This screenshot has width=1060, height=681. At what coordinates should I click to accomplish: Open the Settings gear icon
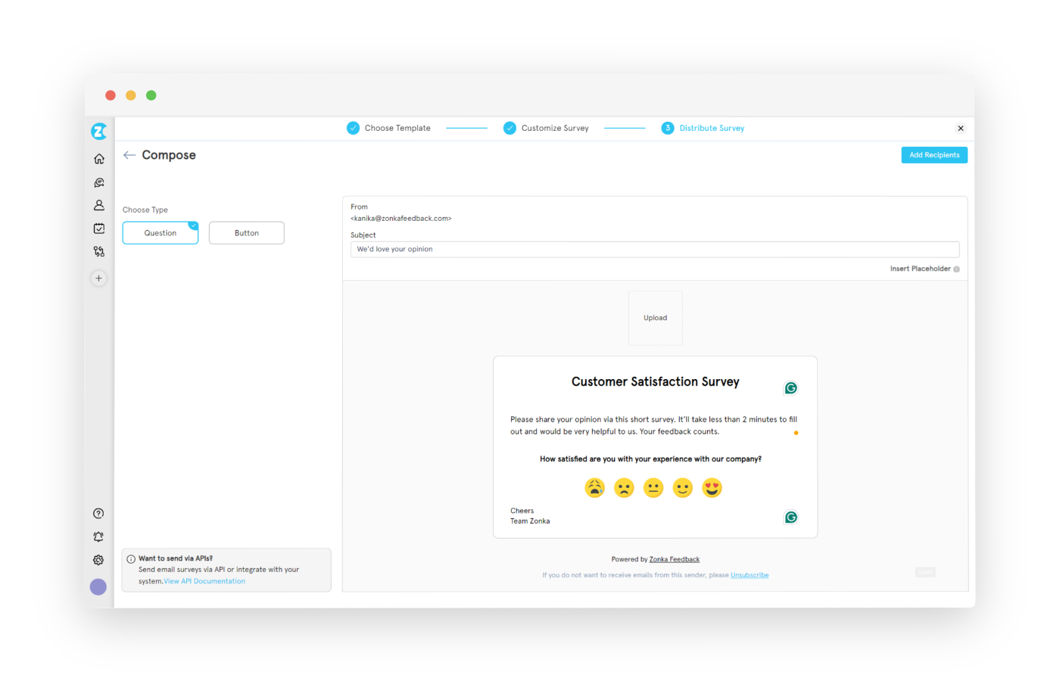click(98, 559)
